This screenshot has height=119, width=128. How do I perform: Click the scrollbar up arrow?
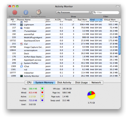click(x=119, y=23)
